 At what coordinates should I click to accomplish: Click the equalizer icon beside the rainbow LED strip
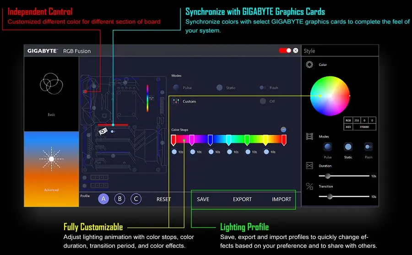152,98
